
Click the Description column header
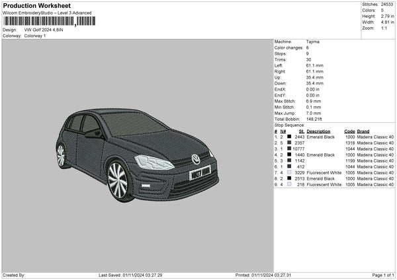click(x=318, y=131)
